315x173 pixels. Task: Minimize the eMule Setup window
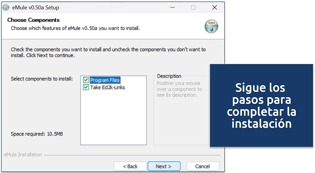point(172,8)
